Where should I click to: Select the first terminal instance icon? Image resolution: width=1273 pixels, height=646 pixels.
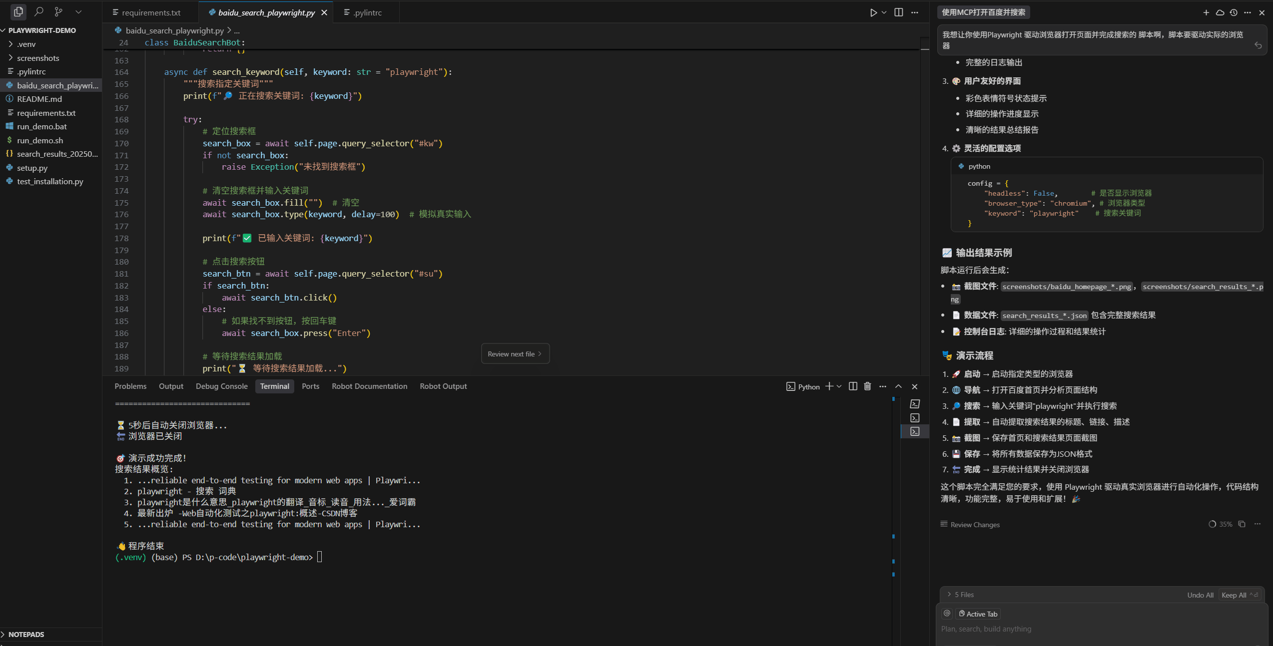pyautogui.click(x=915, y=404)
